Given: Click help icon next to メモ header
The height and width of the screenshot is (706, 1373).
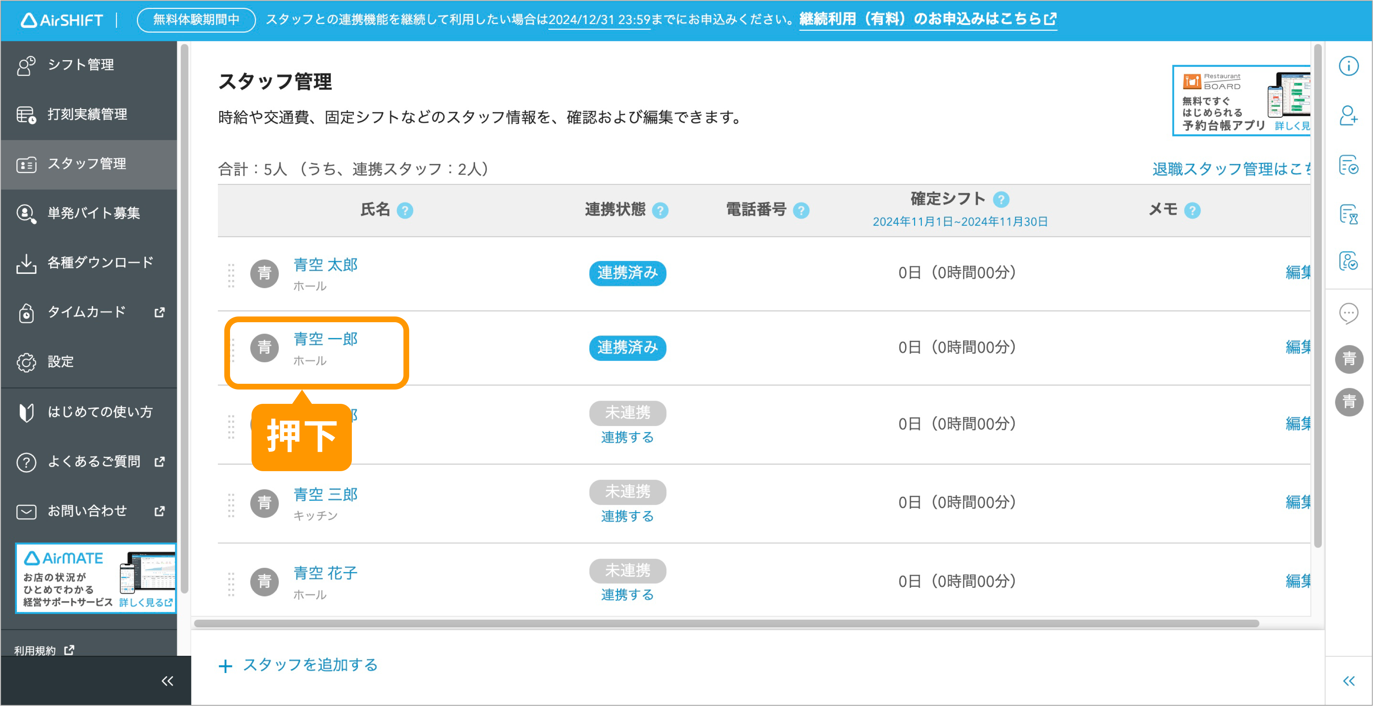Looking at the screenshot, I should (x=1192, y=211).
